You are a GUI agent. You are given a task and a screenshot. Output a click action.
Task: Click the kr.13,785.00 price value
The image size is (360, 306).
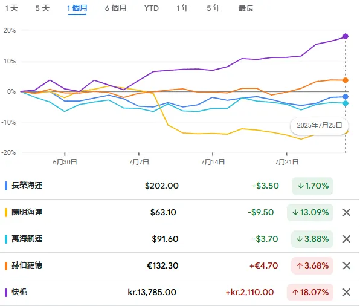click(152, 293)
